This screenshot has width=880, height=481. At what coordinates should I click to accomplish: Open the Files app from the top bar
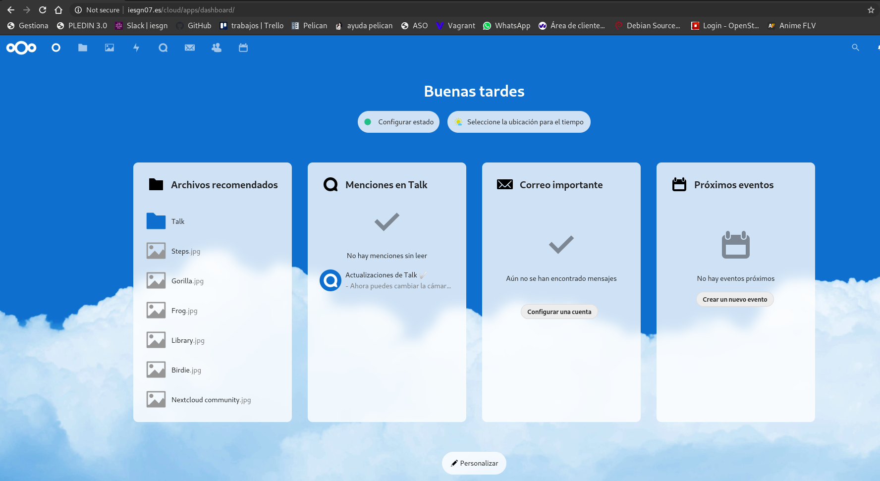point(82,48)
